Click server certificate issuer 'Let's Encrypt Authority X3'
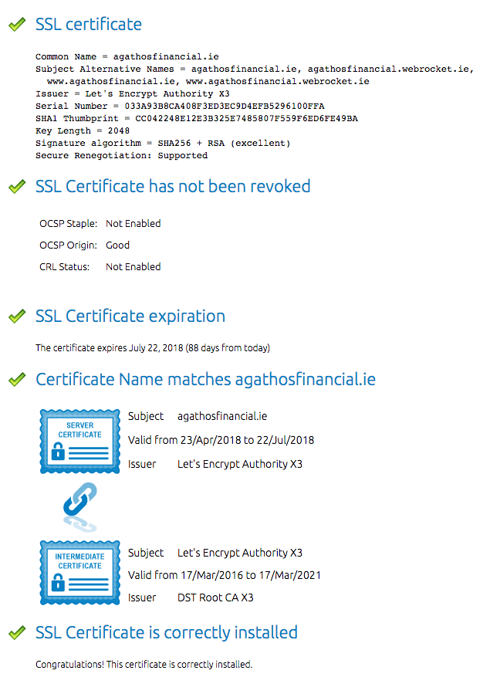 pos(240,464)
